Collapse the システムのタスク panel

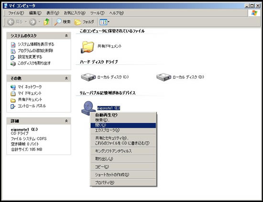pos(66,36)
